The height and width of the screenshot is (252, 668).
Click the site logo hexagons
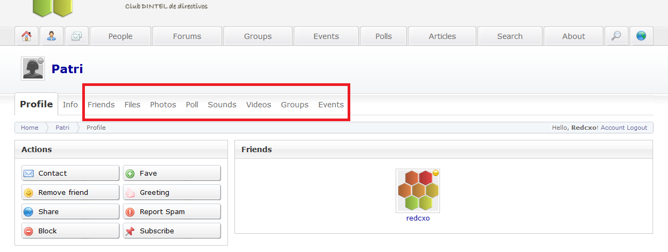[52, 7]
